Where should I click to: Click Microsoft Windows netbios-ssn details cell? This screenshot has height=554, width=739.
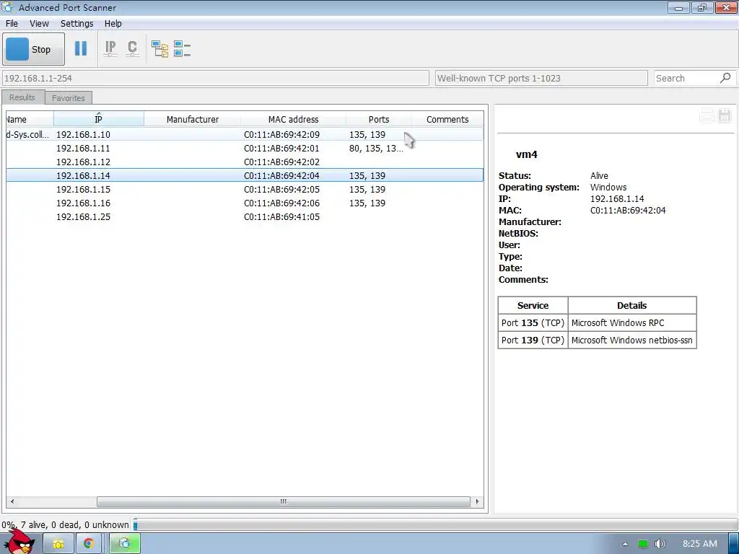pos(632,340)
